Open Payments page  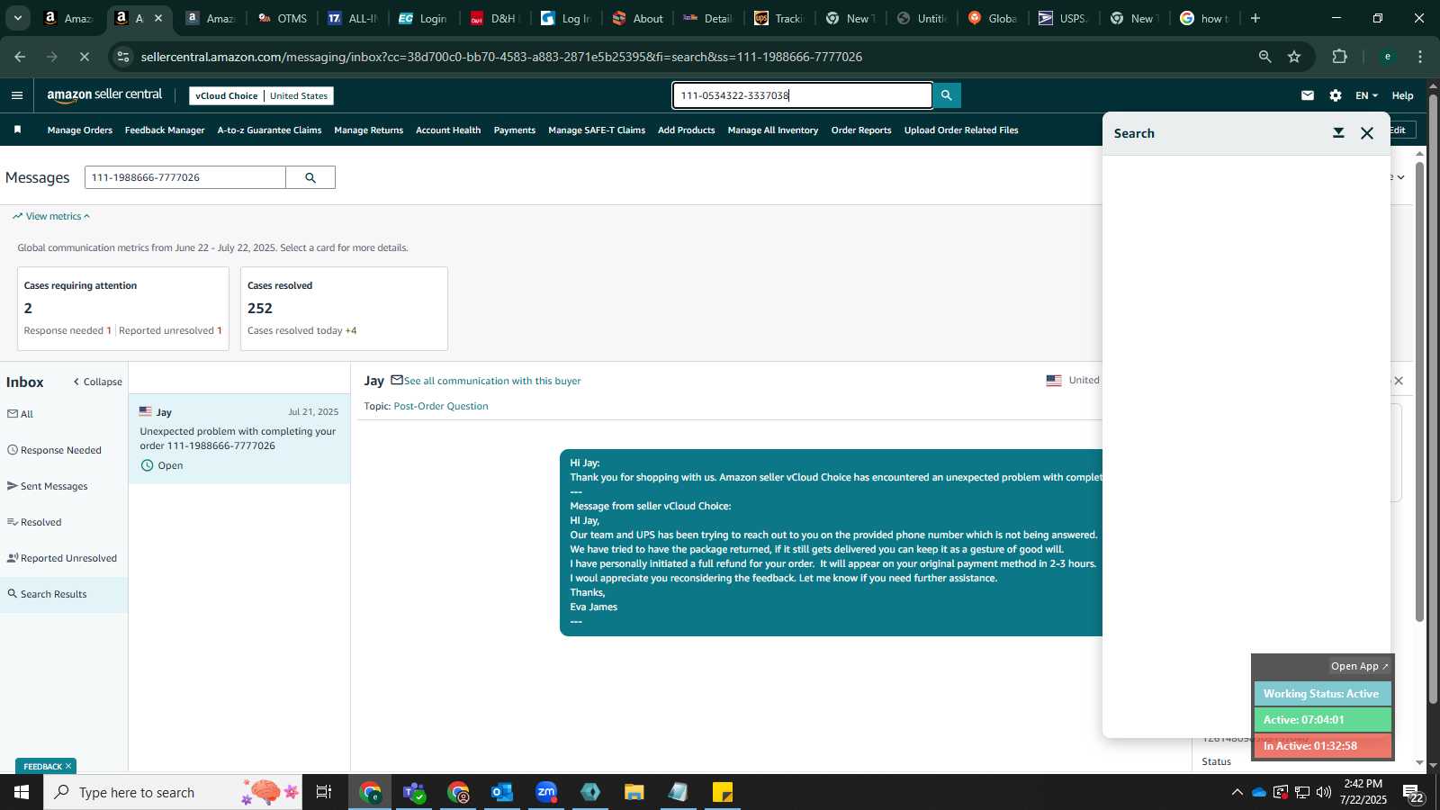click(515, 130)
